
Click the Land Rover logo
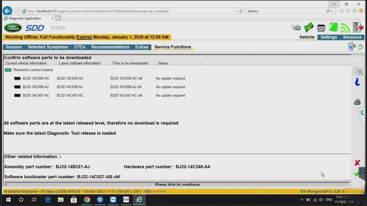[13, 28]
